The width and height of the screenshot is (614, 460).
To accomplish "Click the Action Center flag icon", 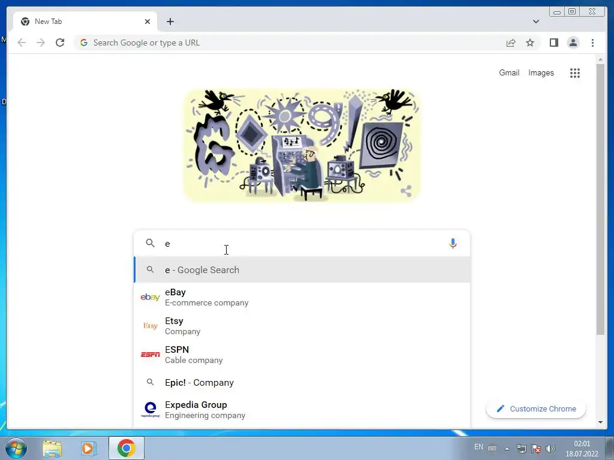I will click(536, 449).
